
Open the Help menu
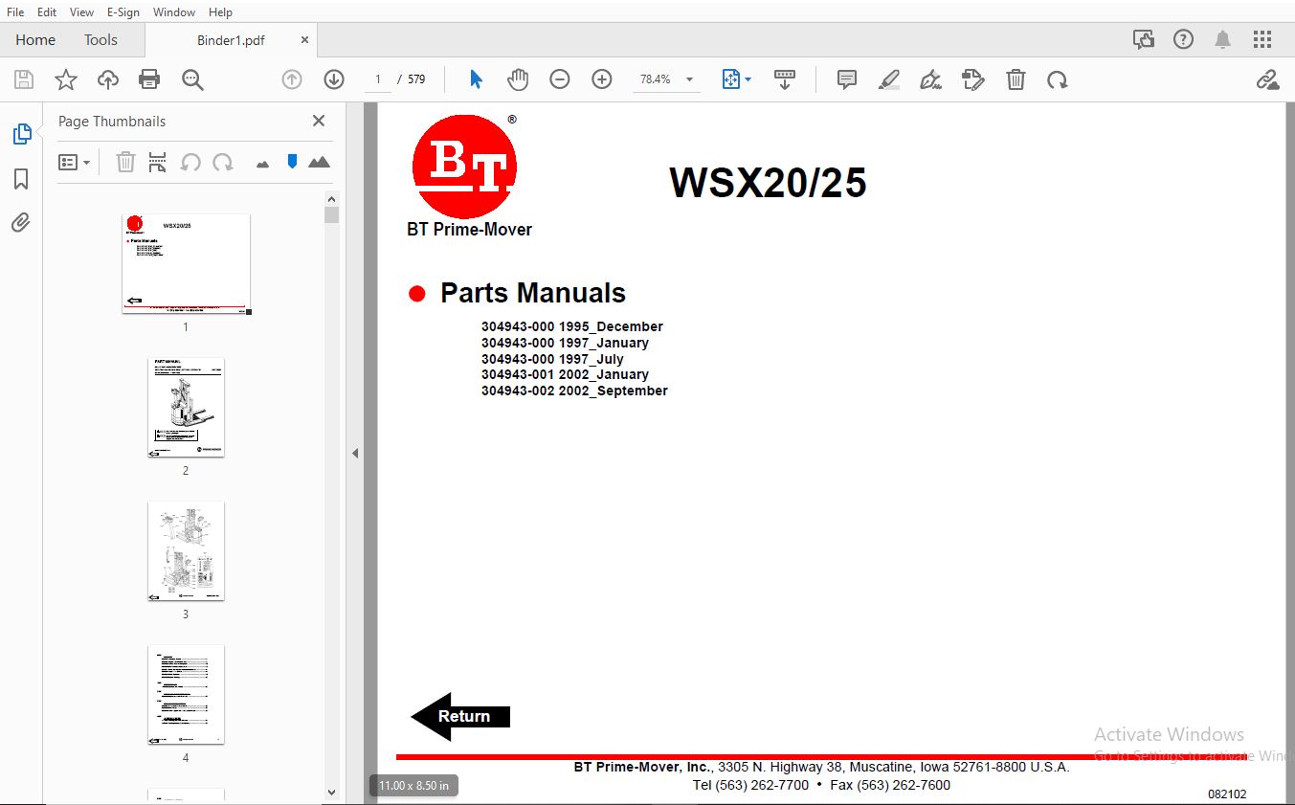coord(220,12)
